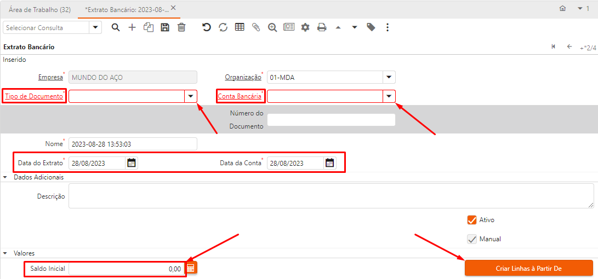Add a new record with plus icon

coord(132,27)
